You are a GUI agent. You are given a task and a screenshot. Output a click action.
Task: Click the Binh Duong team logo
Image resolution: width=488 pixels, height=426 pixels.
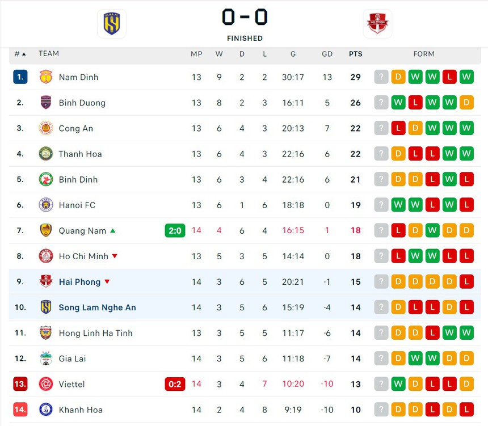[x=46, y=103]
